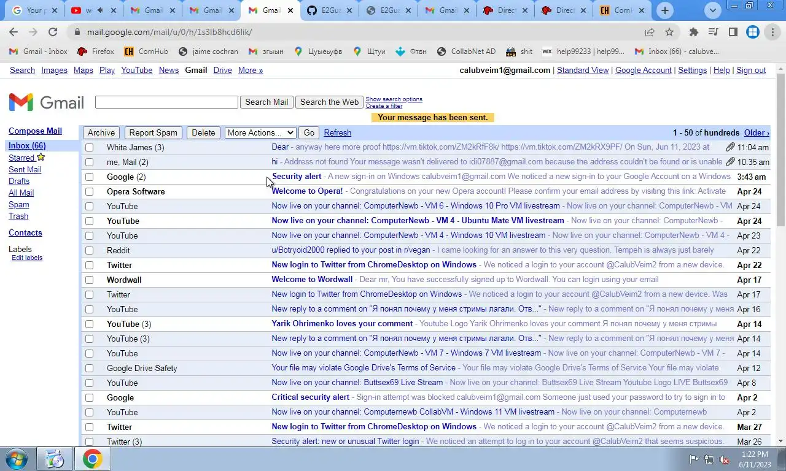Open Chrome extensions puzzle icon
786x471 pixels.
point(694,32)
